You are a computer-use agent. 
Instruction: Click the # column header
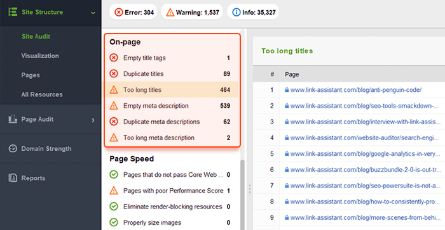(x=272, y=74)
